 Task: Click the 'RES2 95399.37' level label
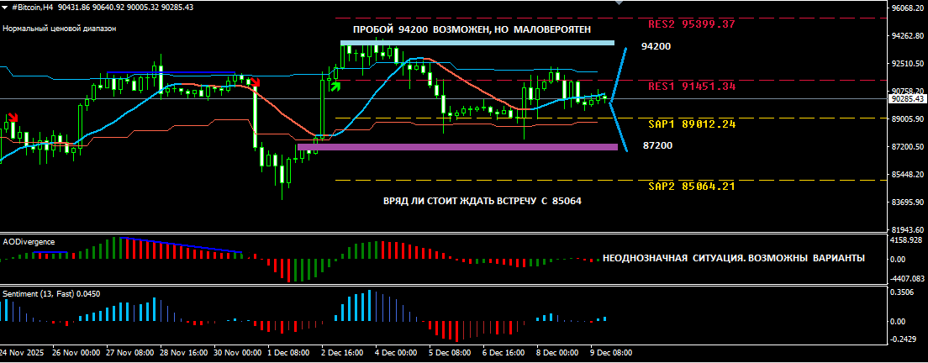691,24
